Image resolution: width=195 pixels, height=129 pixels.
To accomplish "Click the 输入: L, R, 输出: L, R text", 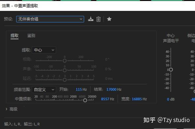I will (x=22, y=124).
